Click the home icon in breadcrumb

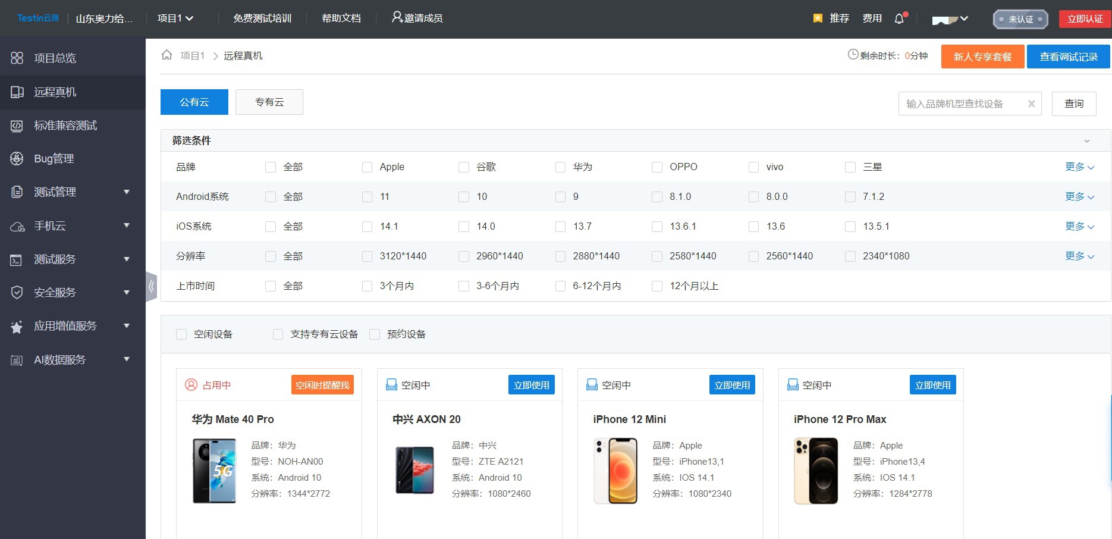point(167,55)
